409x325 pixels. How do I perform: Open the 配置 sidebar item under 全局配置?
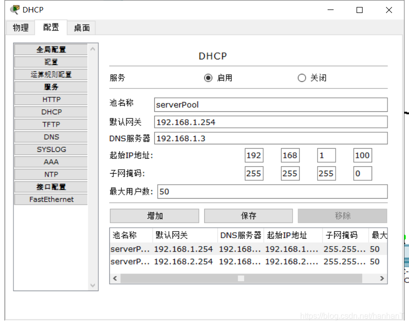[x=51, y=62]
